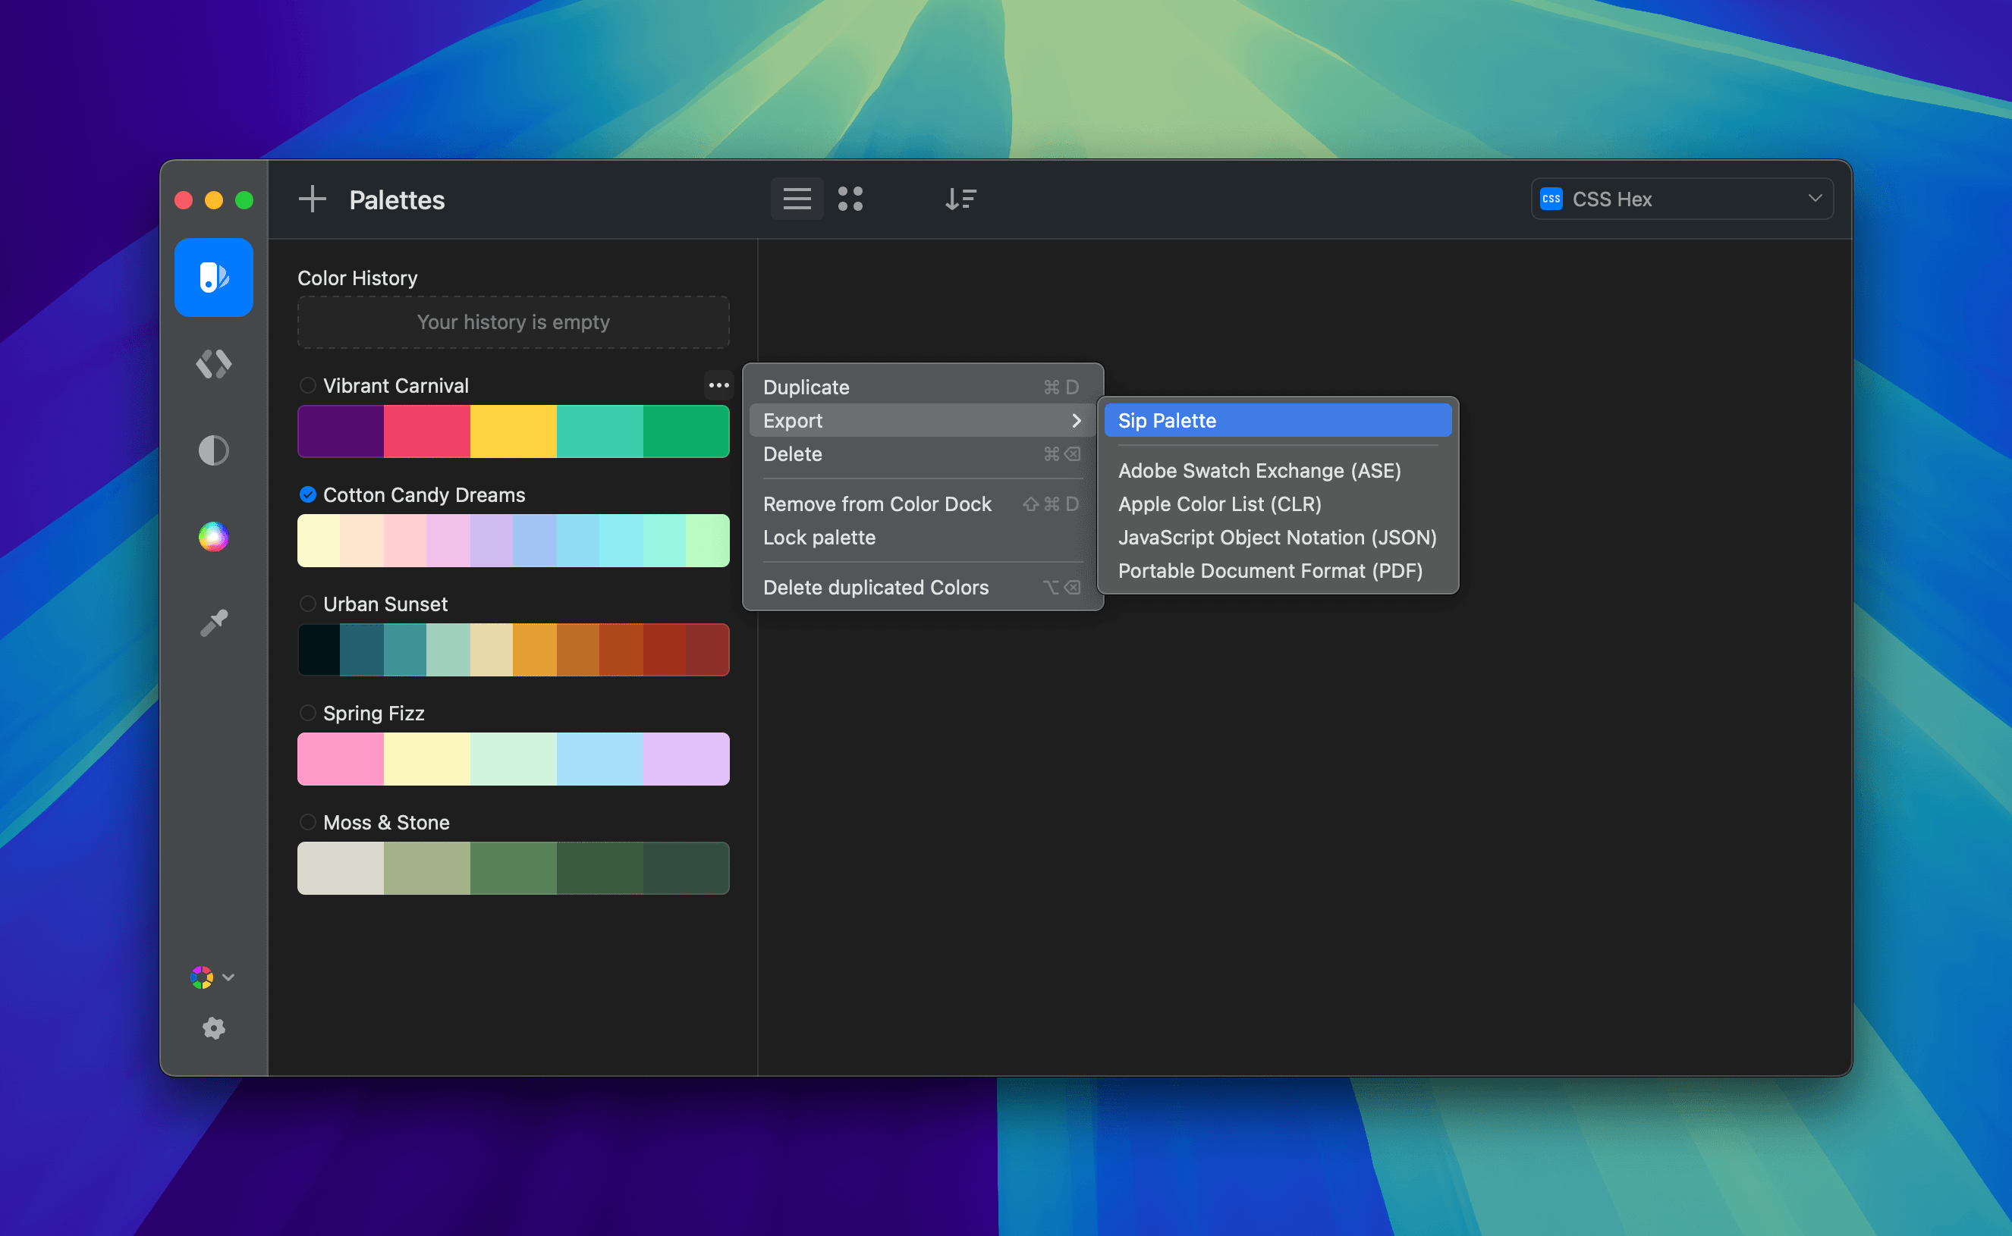The width and height of the screenshot is (2012, 1236).
Task: Switch to list view layout
Action: tap(797, 199)
